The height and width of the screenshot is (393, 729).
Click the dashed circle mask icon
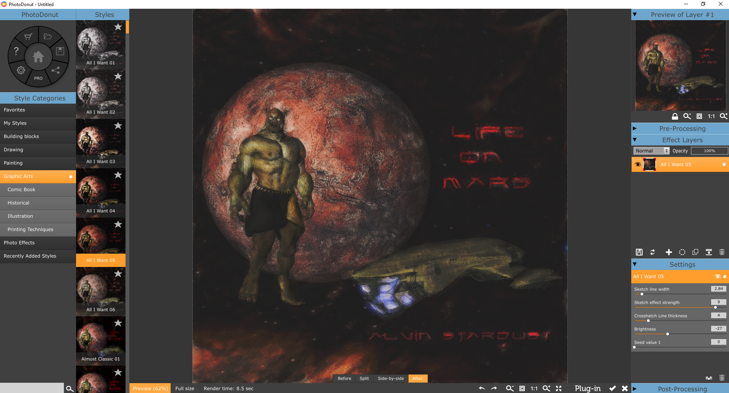[x=682, y=252]
